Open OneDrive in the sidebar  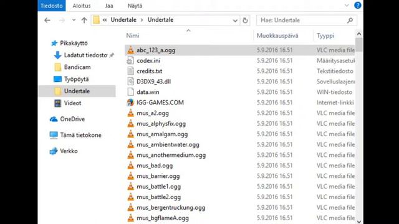72,119
